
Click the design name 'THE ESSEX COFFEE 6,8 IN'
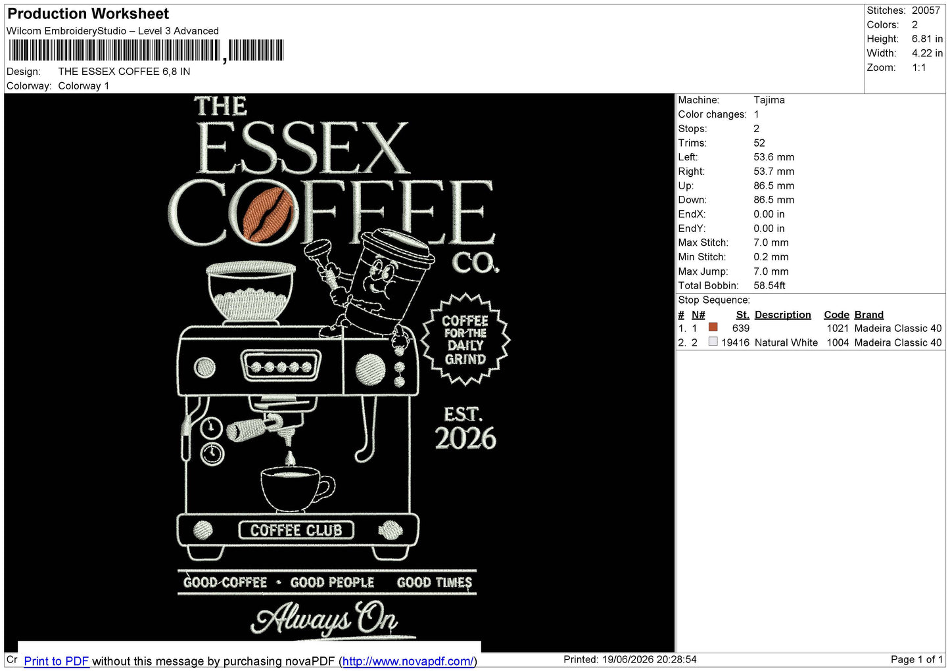click(x=124, y=72)
